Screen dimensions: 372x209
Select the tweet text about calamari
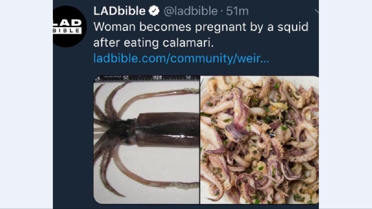(x=201, y=35)
